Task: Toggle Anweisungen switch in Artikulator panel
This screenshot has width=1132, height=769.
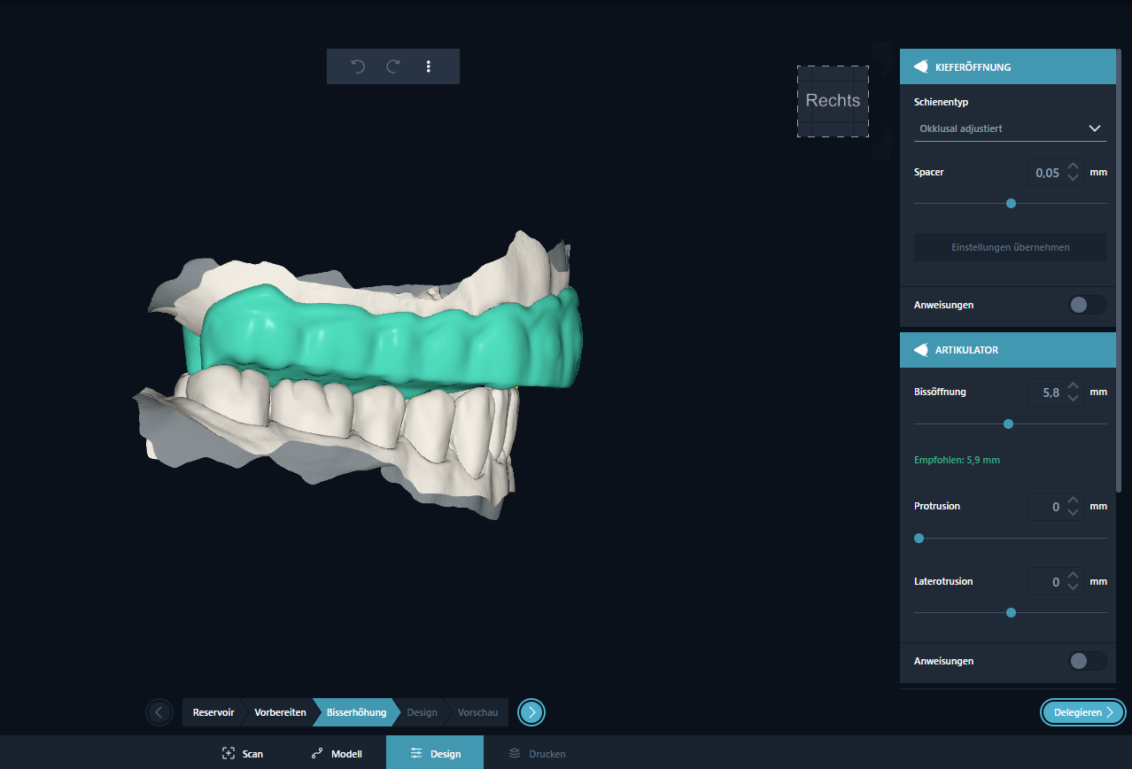Action: click(x=1087, y=661)
